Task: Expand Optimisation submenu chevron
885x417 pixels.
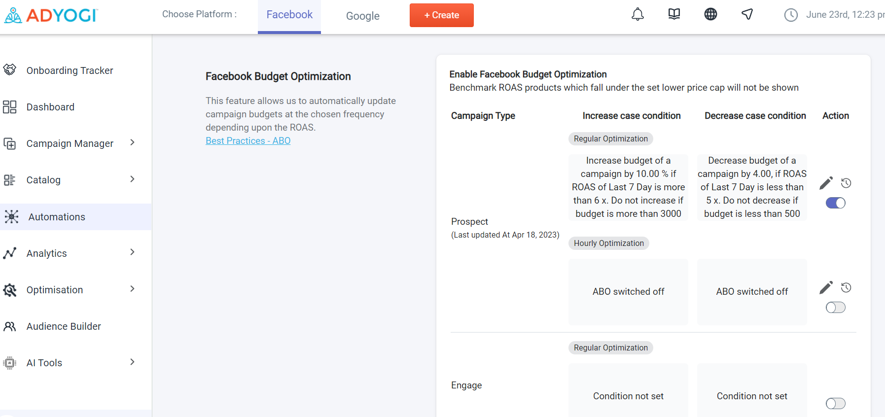Action: (x=132, y=289)
